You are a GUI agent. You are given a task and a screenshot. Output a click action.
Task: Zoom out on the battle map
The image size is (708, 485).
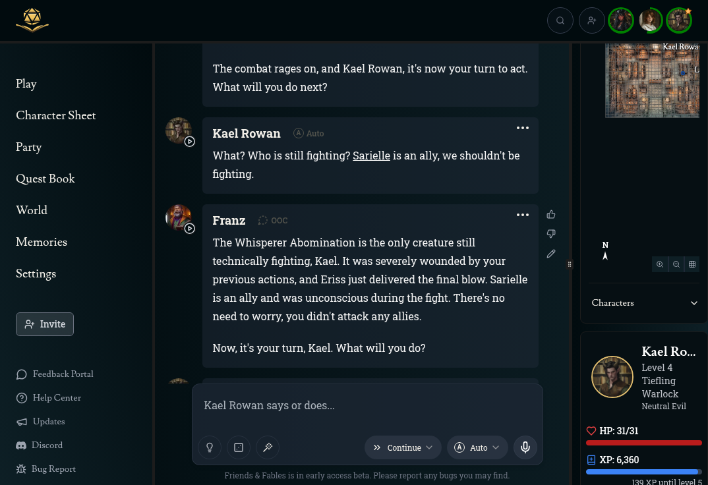676,264
